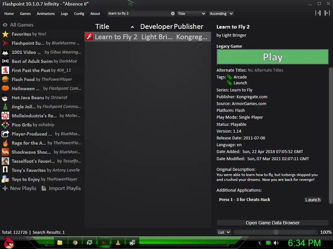Click Series: Learn to Fly text
Image resolution: width=333 pixels, height=249 pixels.
[234, 90]
